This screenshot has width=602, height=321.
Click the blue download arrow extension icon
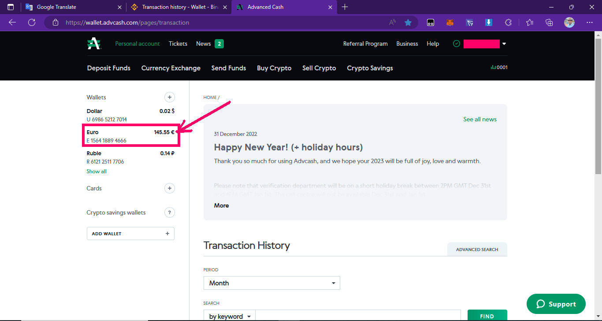pyautogui.click(x=489, y=22)
